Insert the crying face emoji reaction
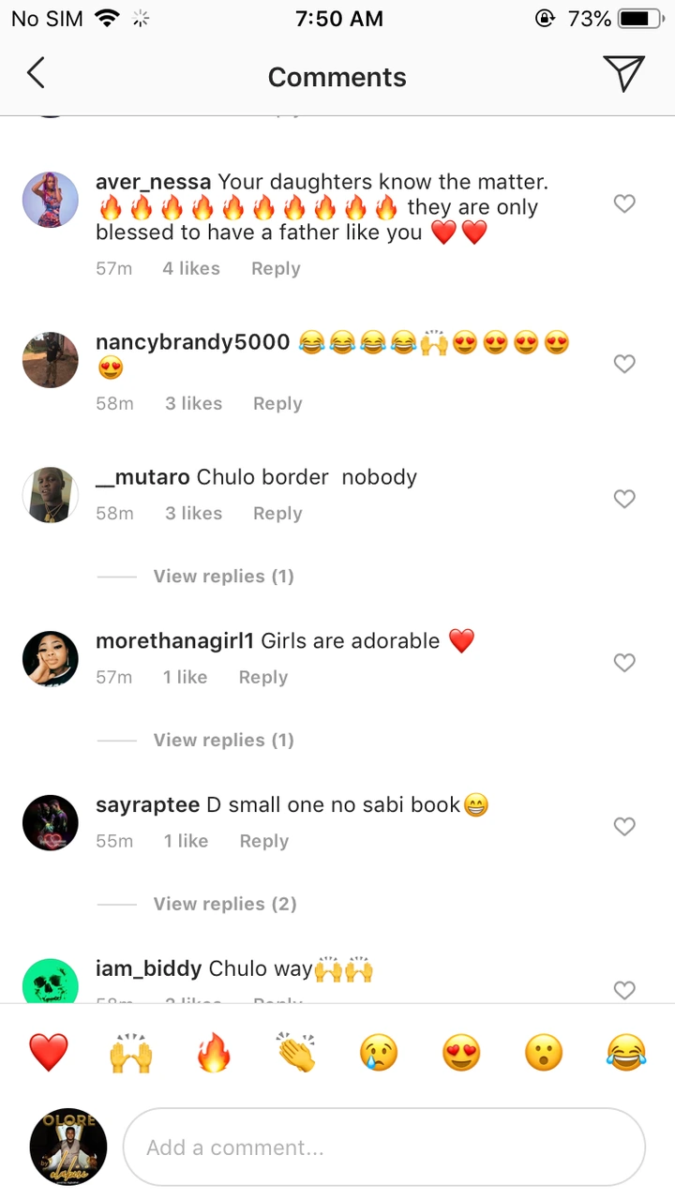Image resolution: width=675 pixels, height=1200 pixels. point(379,1053)
